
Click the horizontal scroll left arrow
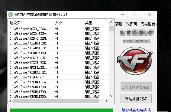(10, 101)
